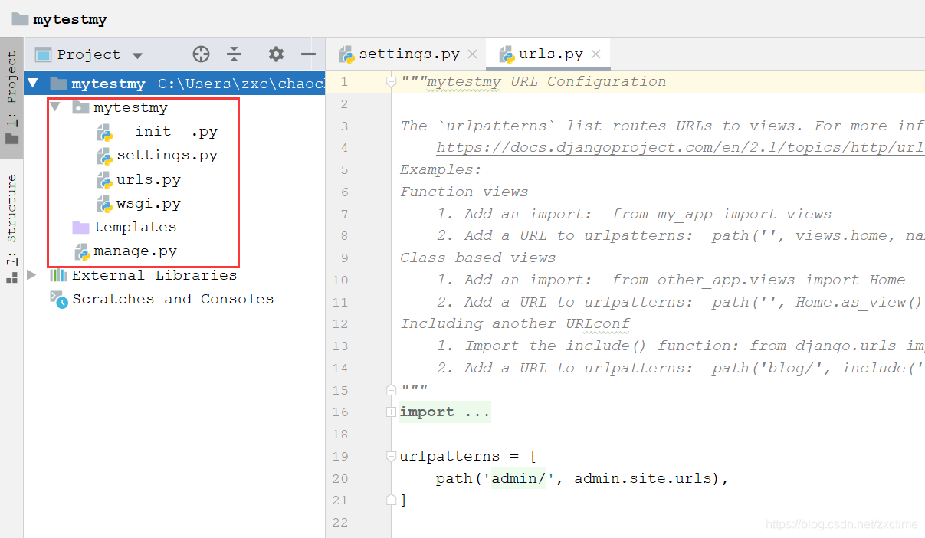925x538 pixels.
Task: Select manage.py in project tree
Action: pos(135,251)
